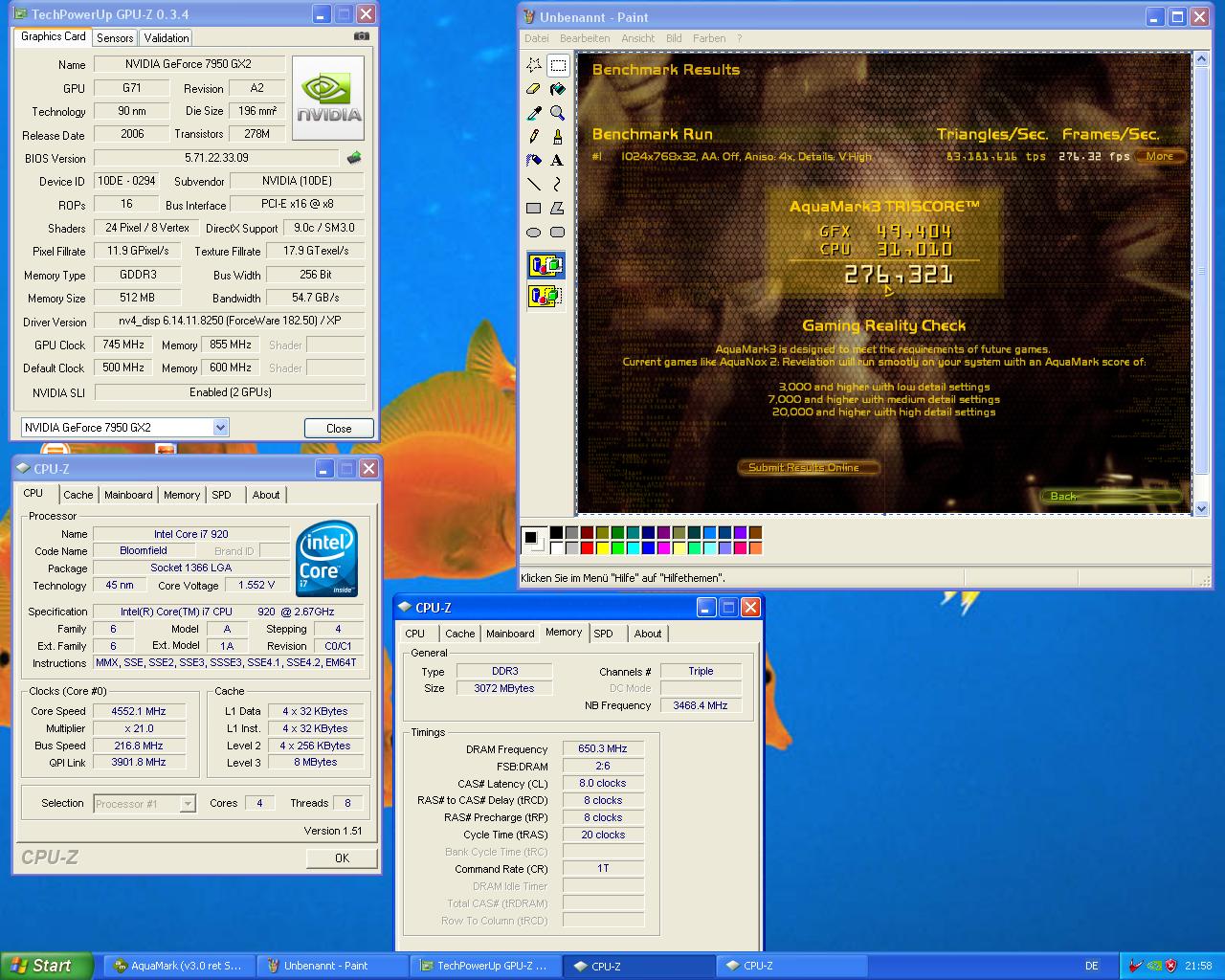Select the Text tool in Paint
This screenshot has height=980, width=1225.
point(558,160)
